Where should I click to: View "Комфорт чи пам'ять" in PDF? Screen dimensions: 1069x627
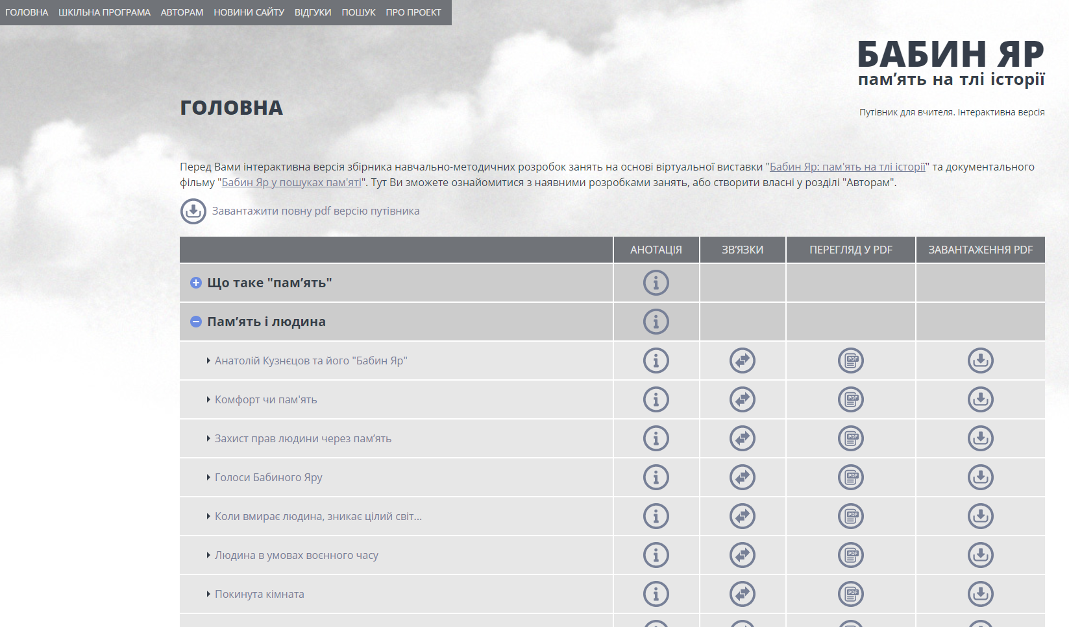click(x=850, y=399)
